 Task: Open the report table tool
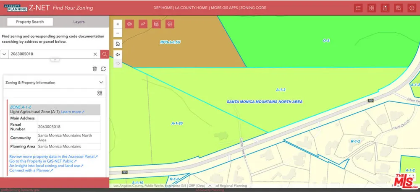click(156, 24)
